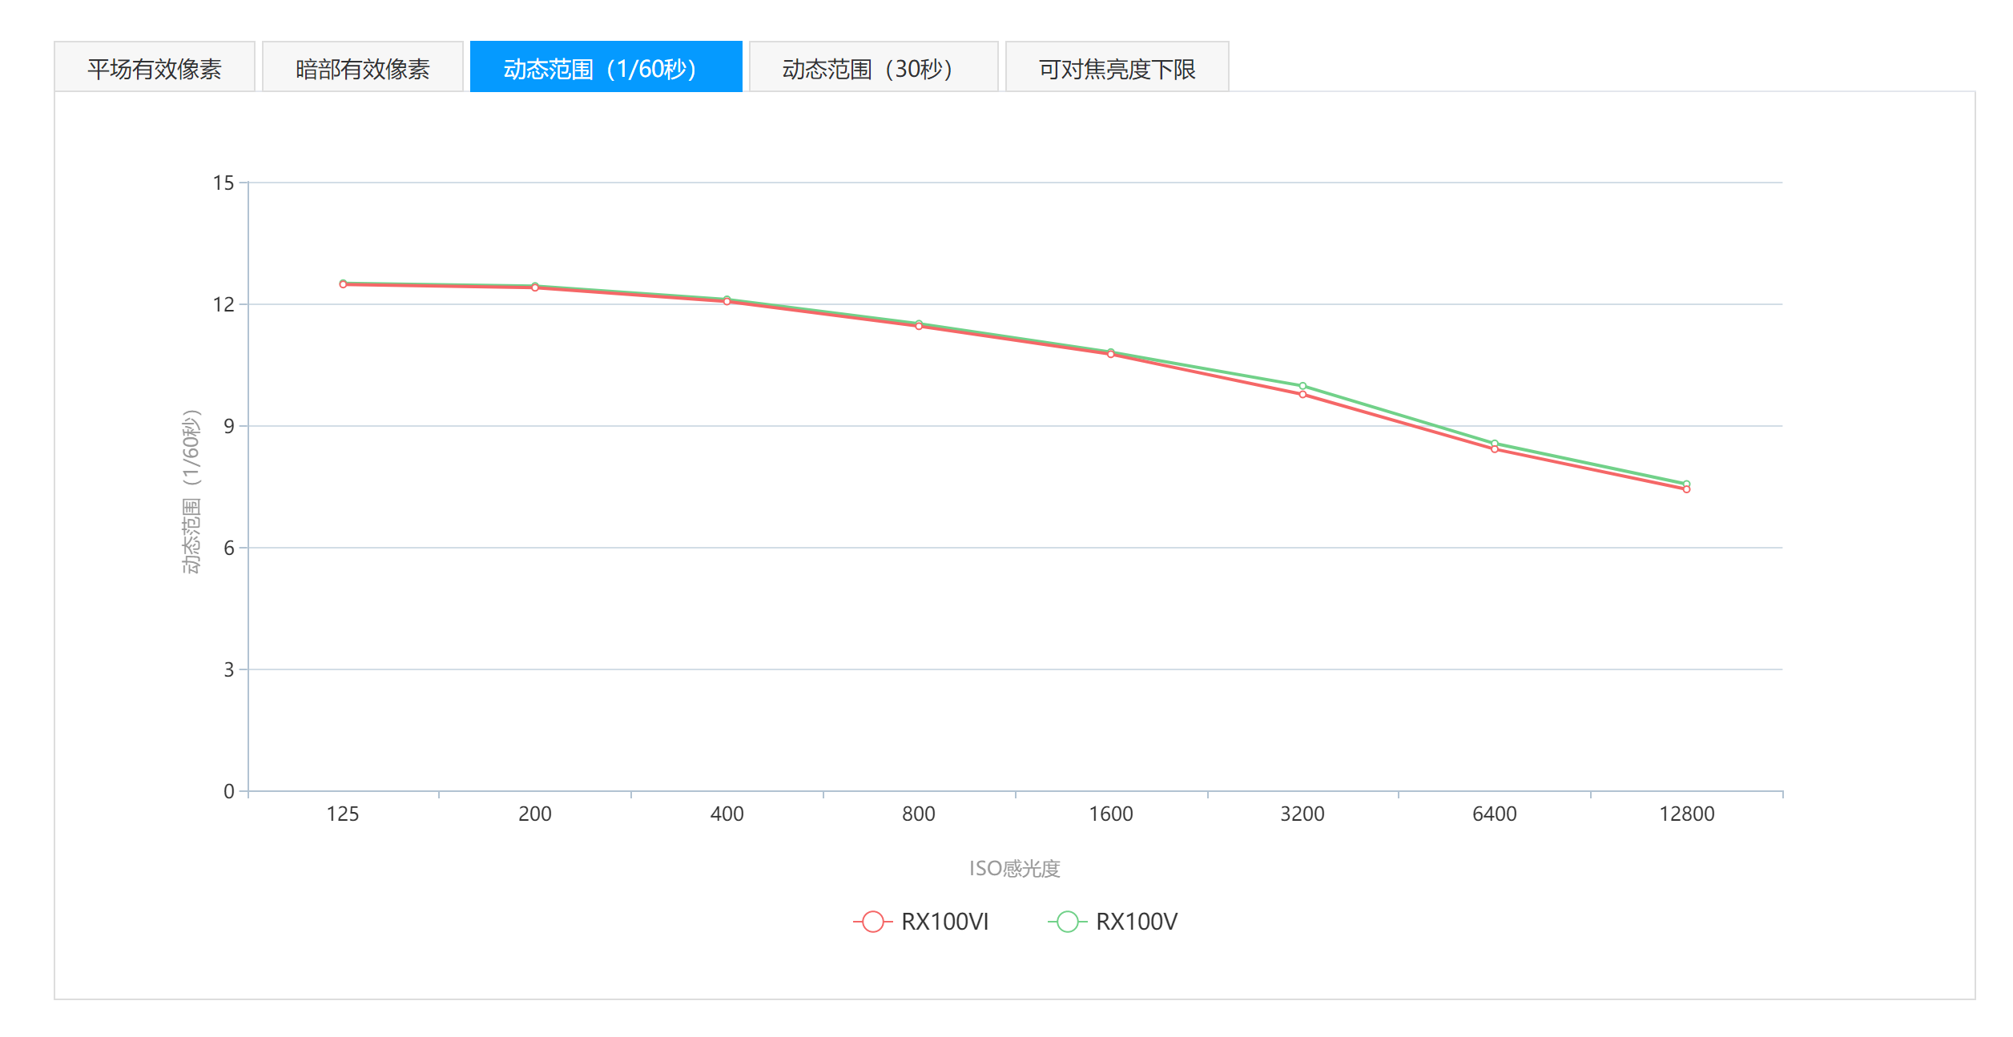The width and height of the screenshot is (2013, 1037).
Task: Click the green data point at ISO 6400
Action: tap(1495, 443)
